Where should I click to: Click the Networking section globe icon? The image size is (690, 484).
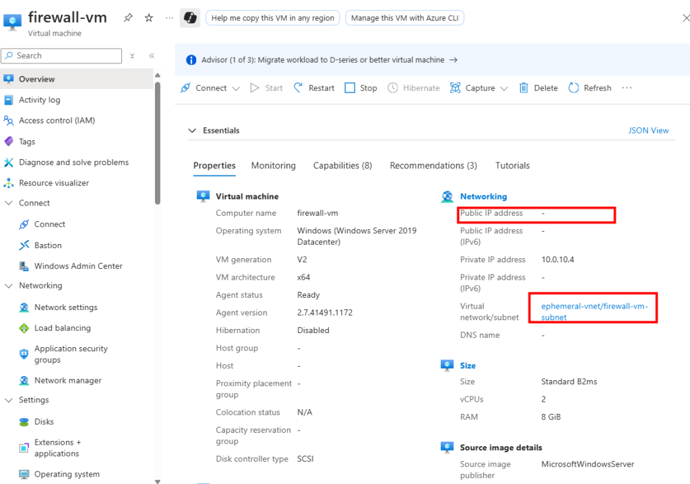tap(447, 196)
